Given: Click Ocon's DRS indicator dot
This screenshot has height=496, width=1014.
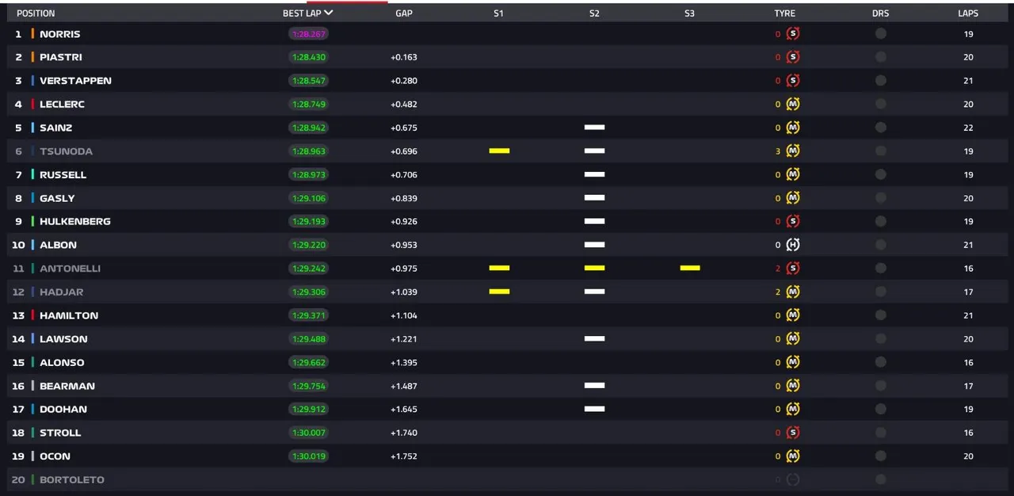Looking at the screenshot, I should point(881,456).
